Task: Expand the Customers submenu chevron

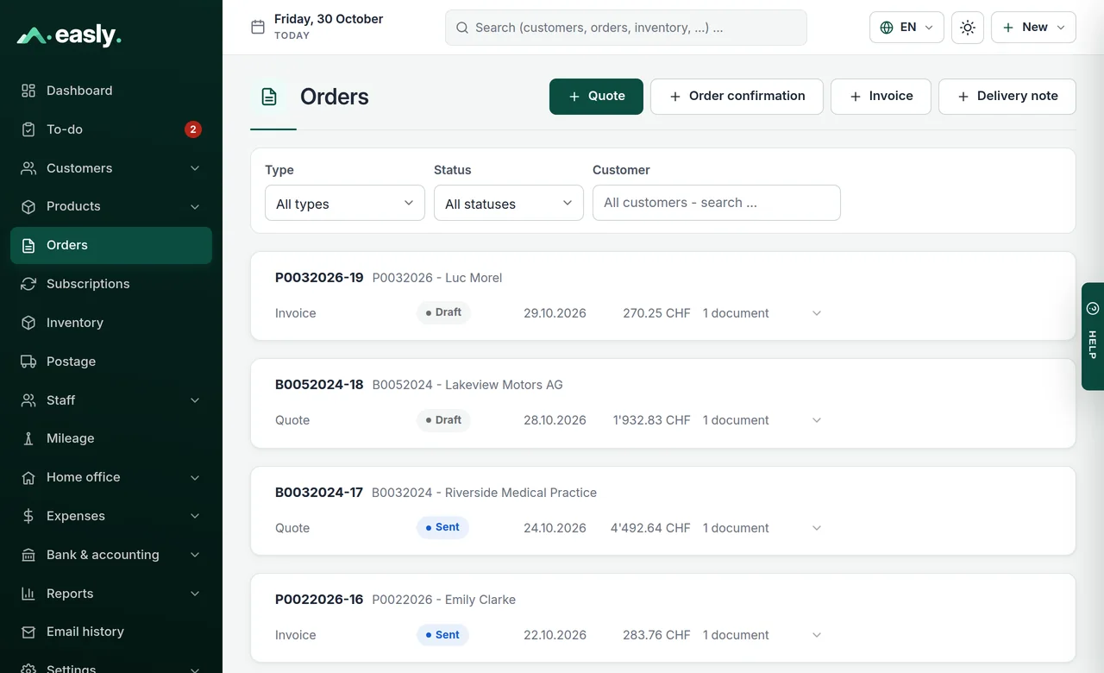Action: [x=195, y=168]
